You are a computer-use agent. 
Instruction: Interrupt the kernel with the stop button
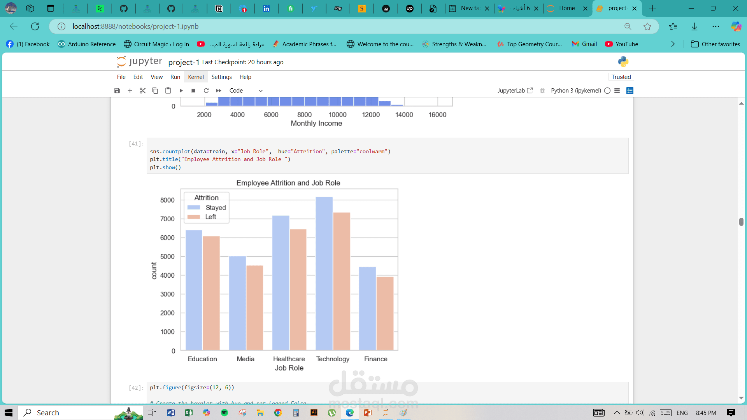point(193,91)
